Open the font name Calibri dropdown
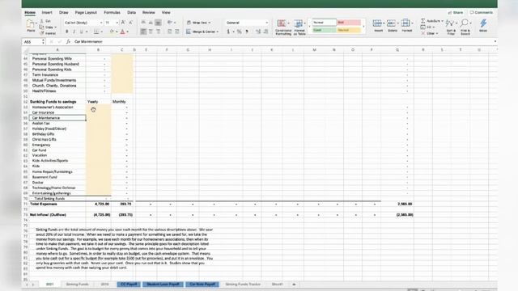Image resolution: width=518 pixels, height=291 pixels. point(101,23)
